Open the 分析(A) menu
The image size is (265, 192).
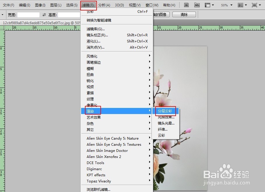click(104, 5)
